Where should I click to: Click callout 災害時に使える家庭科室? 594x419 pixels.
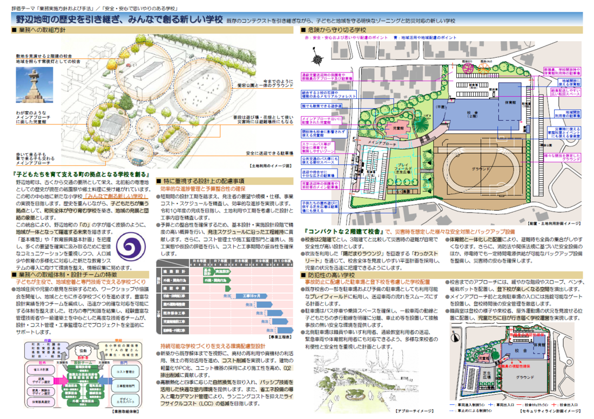[x=564, y=132]
